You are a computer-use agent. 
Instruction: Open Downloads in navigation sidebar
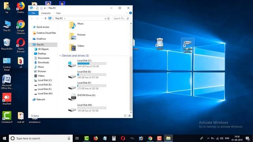(x=42, y=62)
